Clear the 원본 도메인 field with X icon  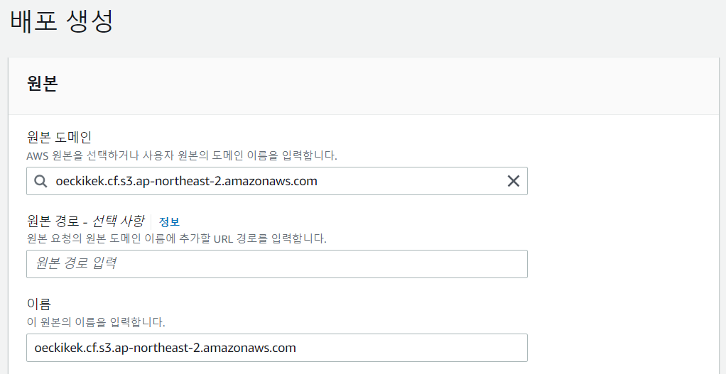513,181
